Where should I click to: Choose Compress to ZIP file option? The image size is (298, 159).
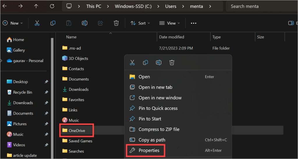[x=159, y=129]
